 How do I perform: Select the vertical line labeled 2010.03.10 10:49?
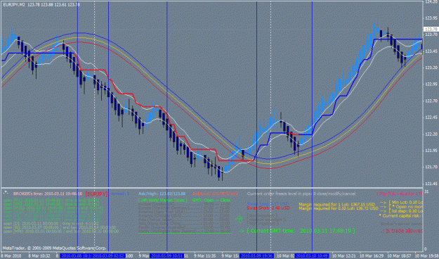point(312,126)
